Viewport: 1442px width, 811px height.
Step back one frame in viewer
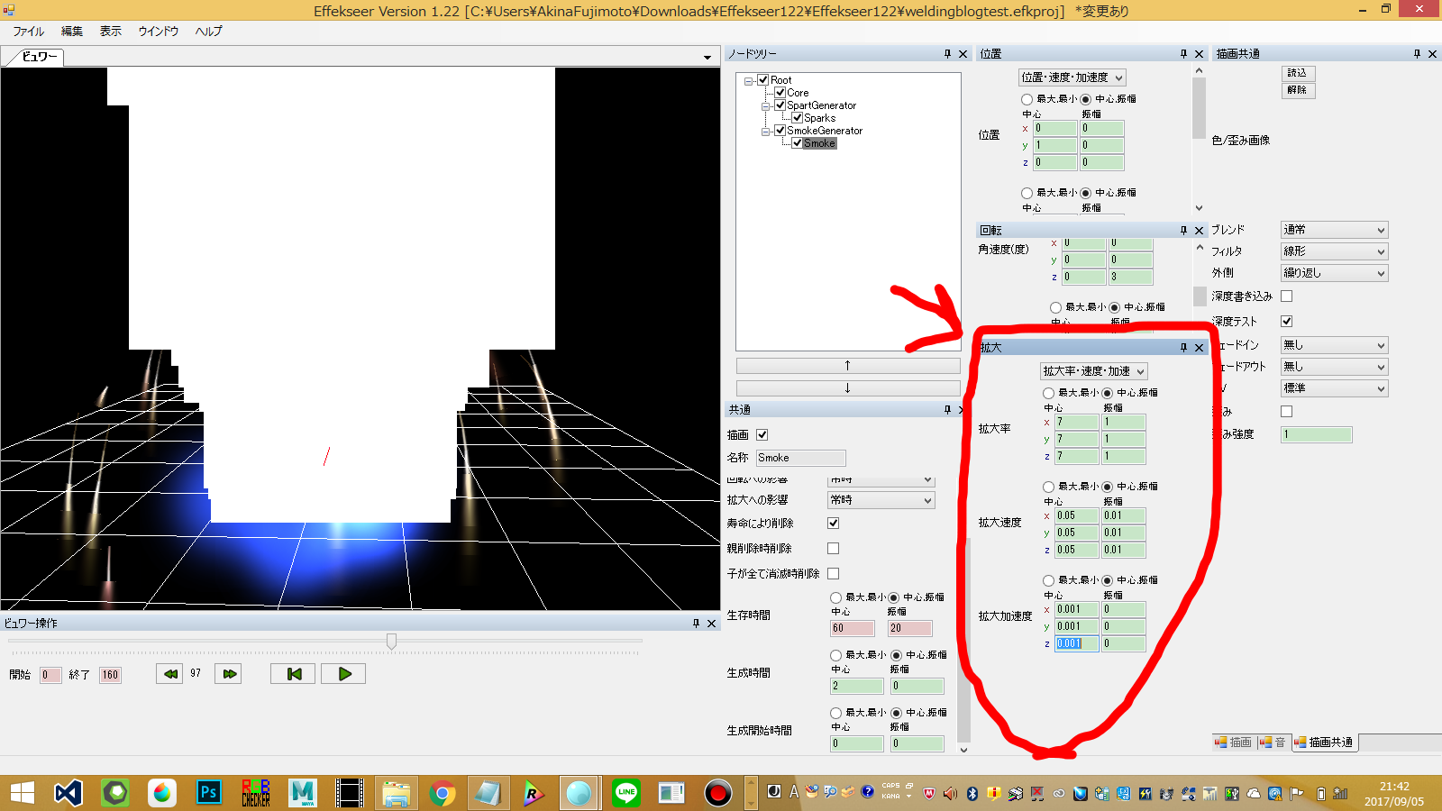tap(169, 674)
